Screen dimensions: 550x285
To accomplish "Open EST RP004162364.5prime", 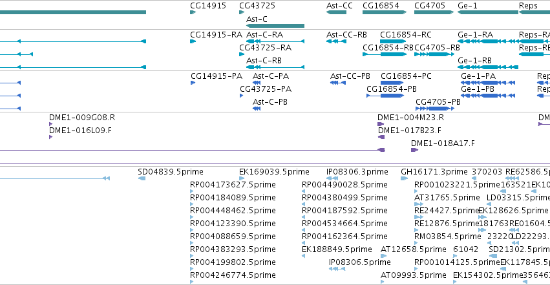I will (x=345, y=237).
